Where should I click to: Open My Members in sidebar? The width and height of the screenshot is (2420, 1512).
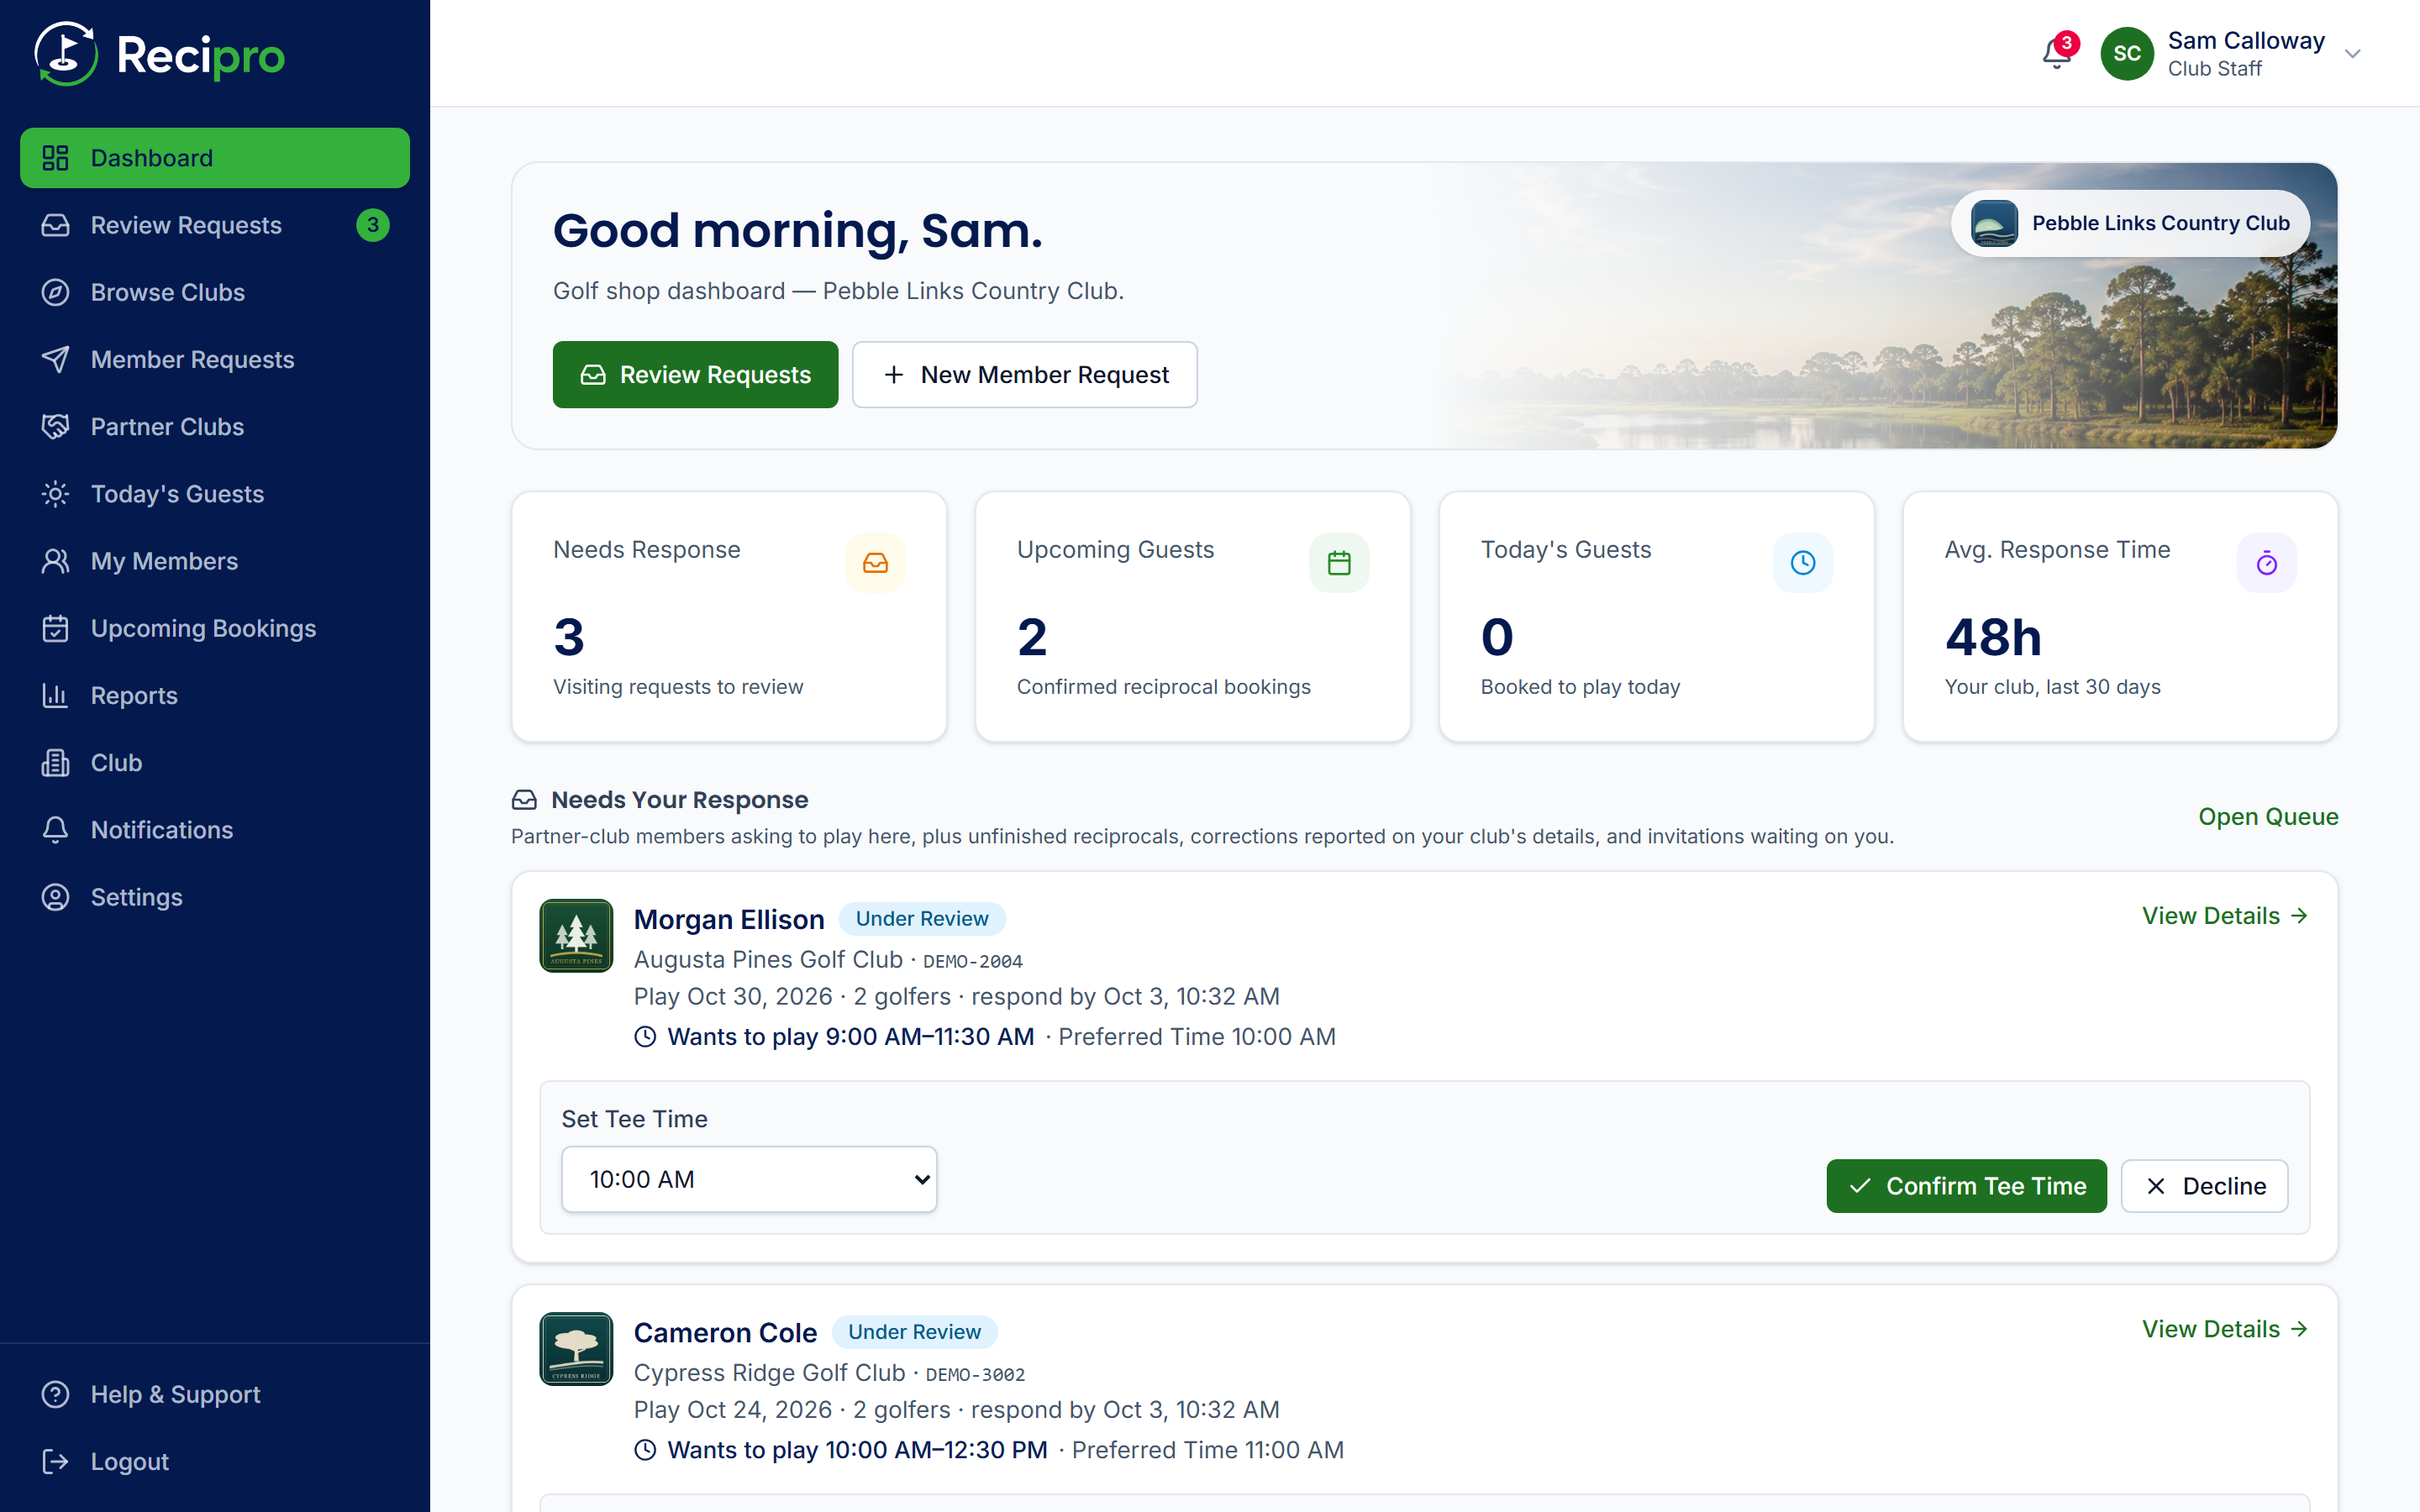(x=215, y=561)
